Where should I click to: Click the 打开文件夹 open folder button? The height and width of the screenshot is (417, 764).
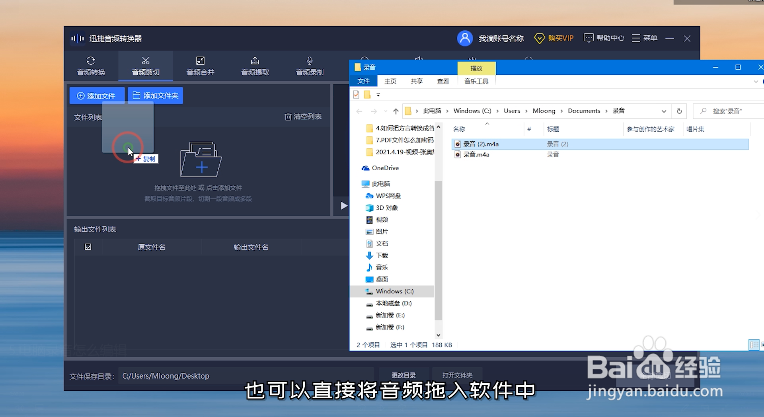[457, 375]
